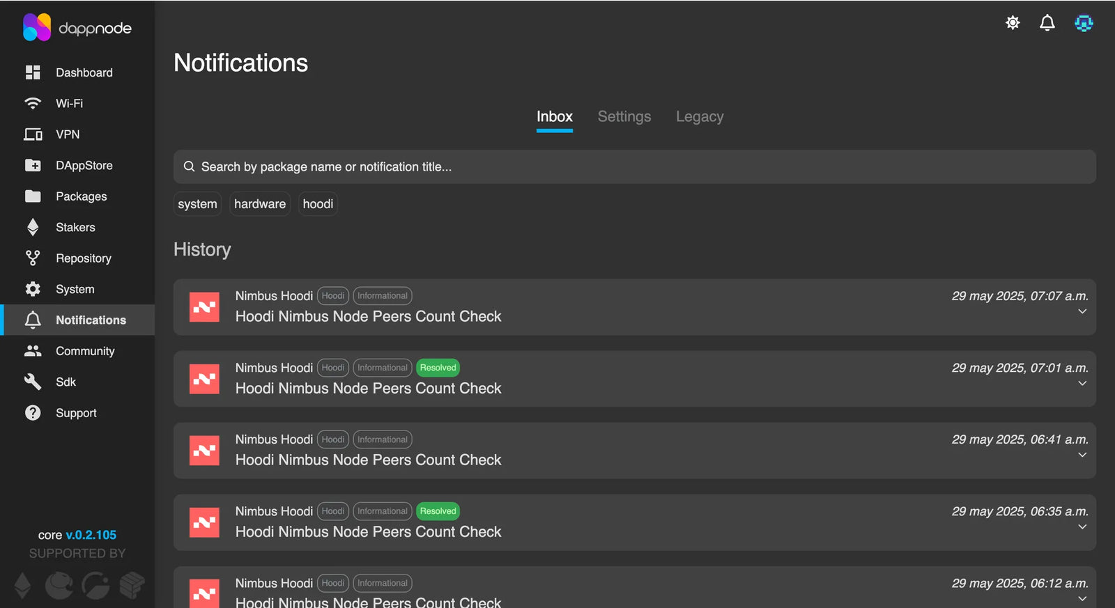Switch to the Settings tab

click(624, 116)
